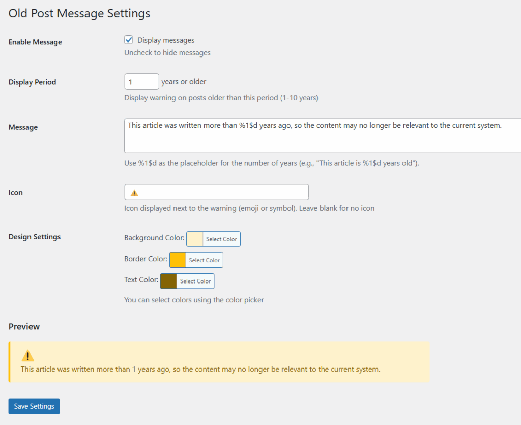Open Select Color for Background Color

(x=221, y=239)
